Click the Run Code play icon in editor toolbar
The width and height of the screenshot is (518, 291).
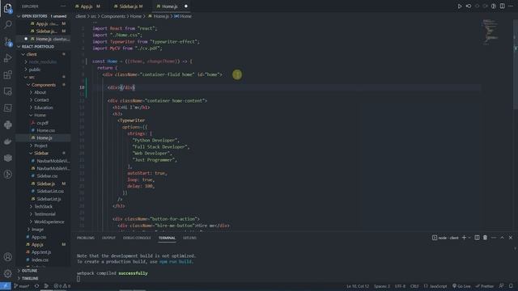[460, 6]
